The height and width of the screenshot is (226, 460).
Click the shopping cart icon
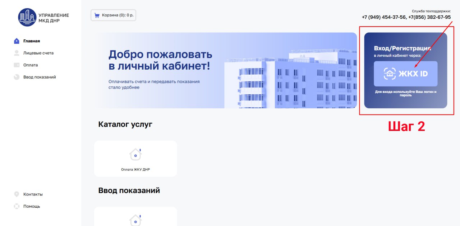[x=97, y=15]
